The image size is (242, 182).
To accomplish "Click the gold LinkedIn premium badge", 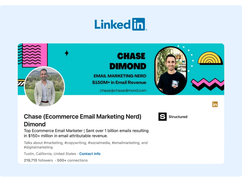I will tap(215, 104).
